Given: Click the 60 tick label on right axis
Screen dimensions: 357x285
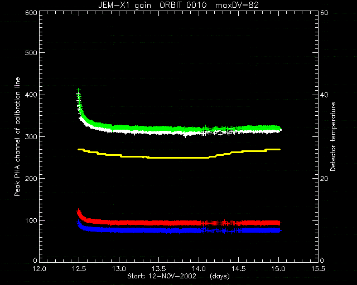Looking at the screenshot, I should point(324,13).
